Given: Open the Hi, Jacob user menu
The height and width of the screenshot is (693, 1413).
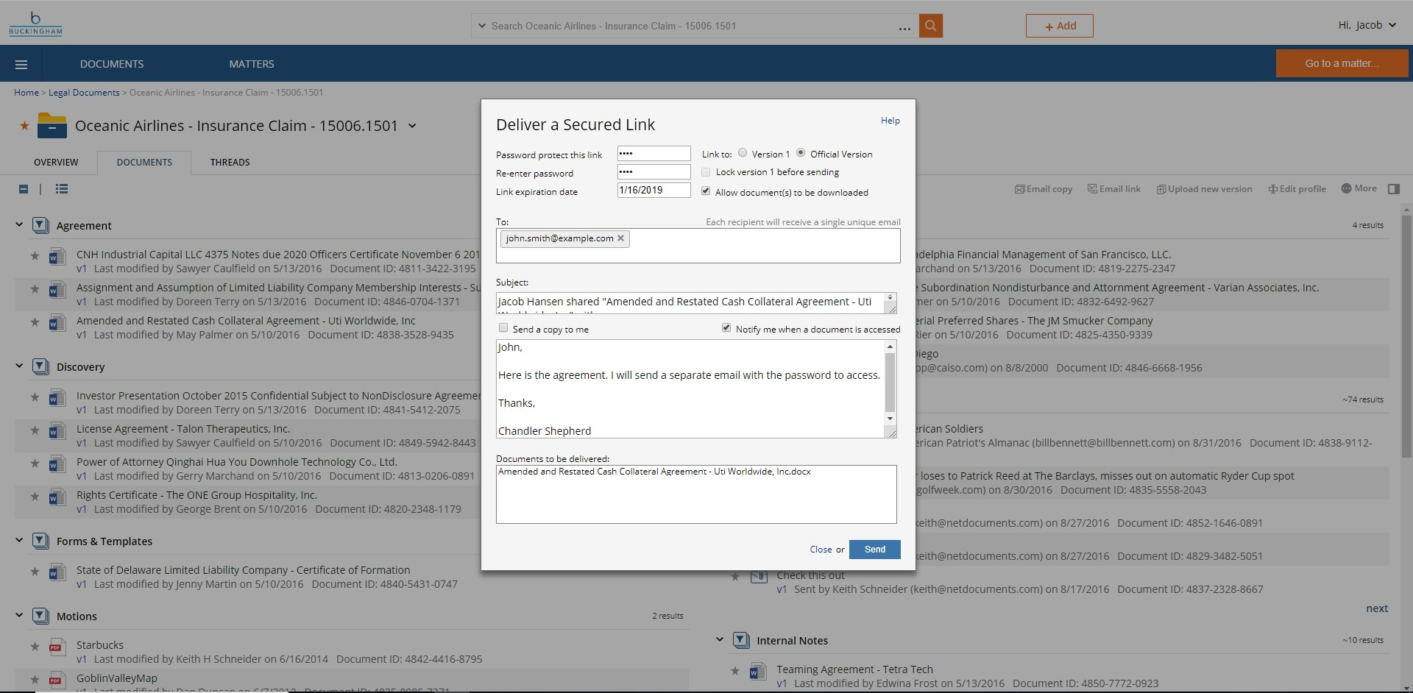Looking at the screenshot, I should point(1367,25).
